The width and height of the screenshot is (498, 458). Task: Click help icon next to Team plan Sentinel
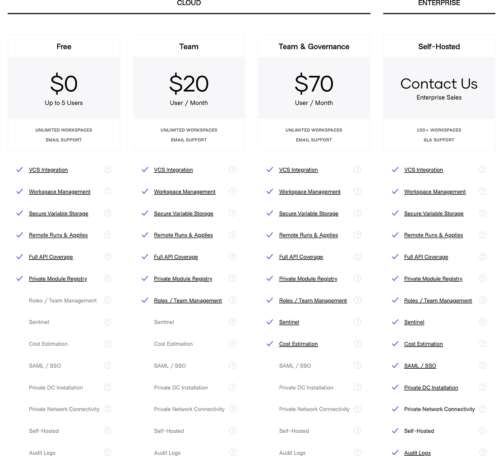[233, 322]
